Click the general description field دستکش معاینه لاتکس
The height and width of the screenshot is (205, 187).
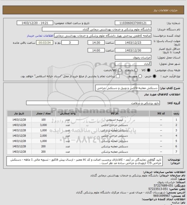tap(127, 88)
